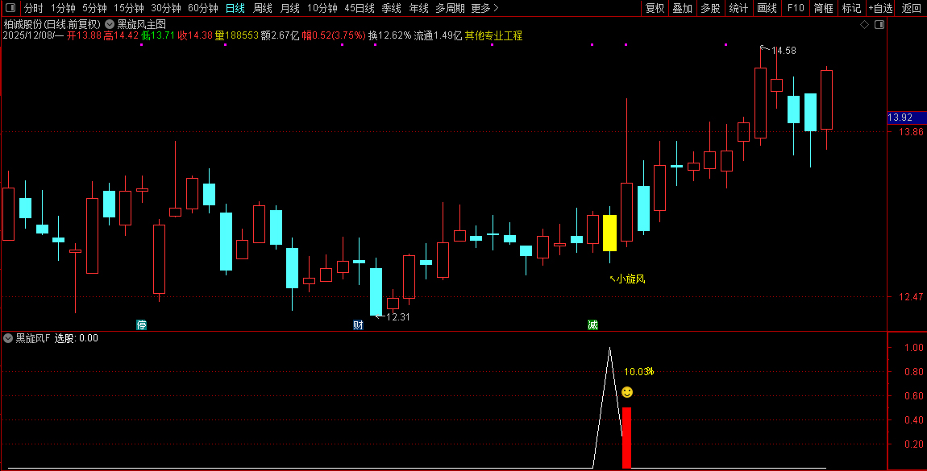Click the 高14.42 high price text
The image size is (927, 471).
tap(121, 35)
